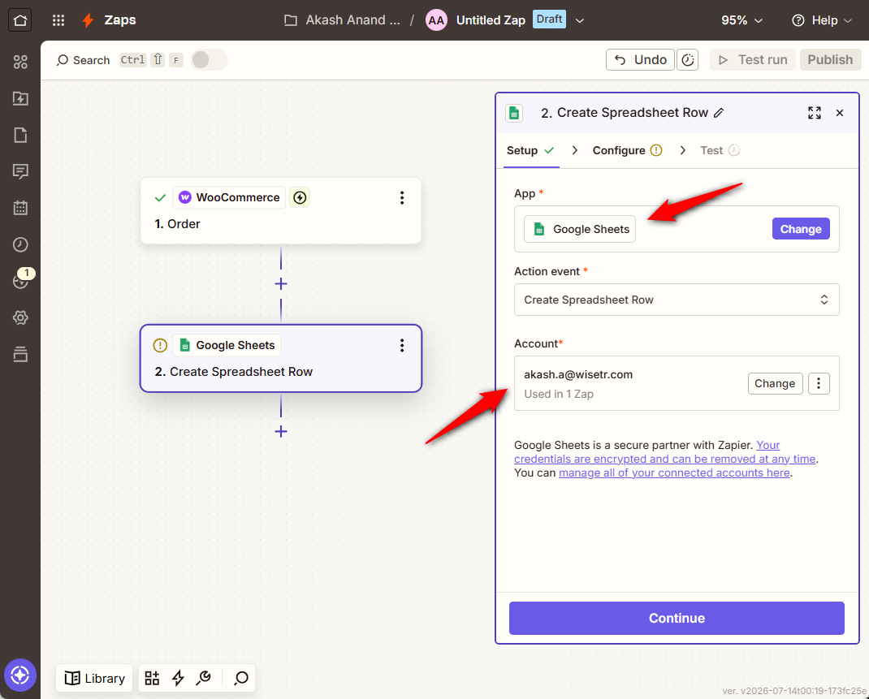Image resolution: width=869 pixels, height=699 pixels.
Task: Click the Undo button
Action: (640, 60)
